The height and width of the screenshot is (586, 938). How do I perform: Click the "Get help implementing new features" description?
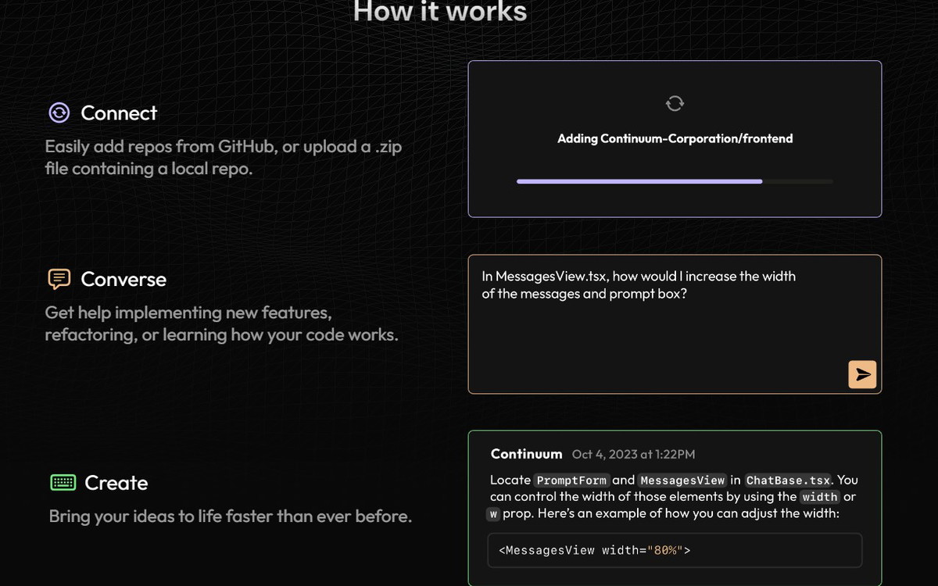222,323
